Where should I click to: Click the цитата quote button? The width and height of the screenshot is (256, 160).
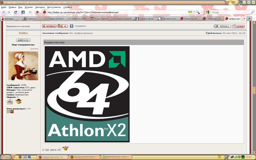[x=238, y=26]
